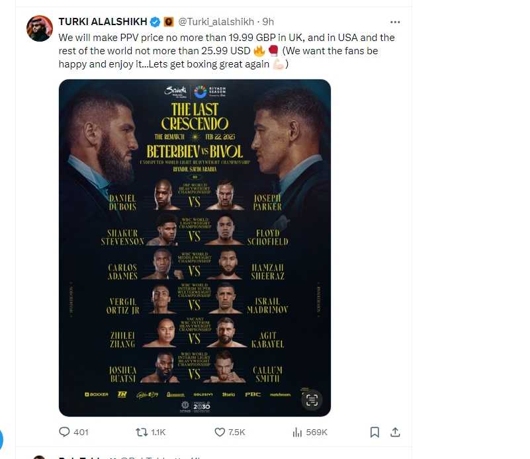Open TURKI ALALSHIKH display name link
Viewport: 530px width, 459px height.
103,22
